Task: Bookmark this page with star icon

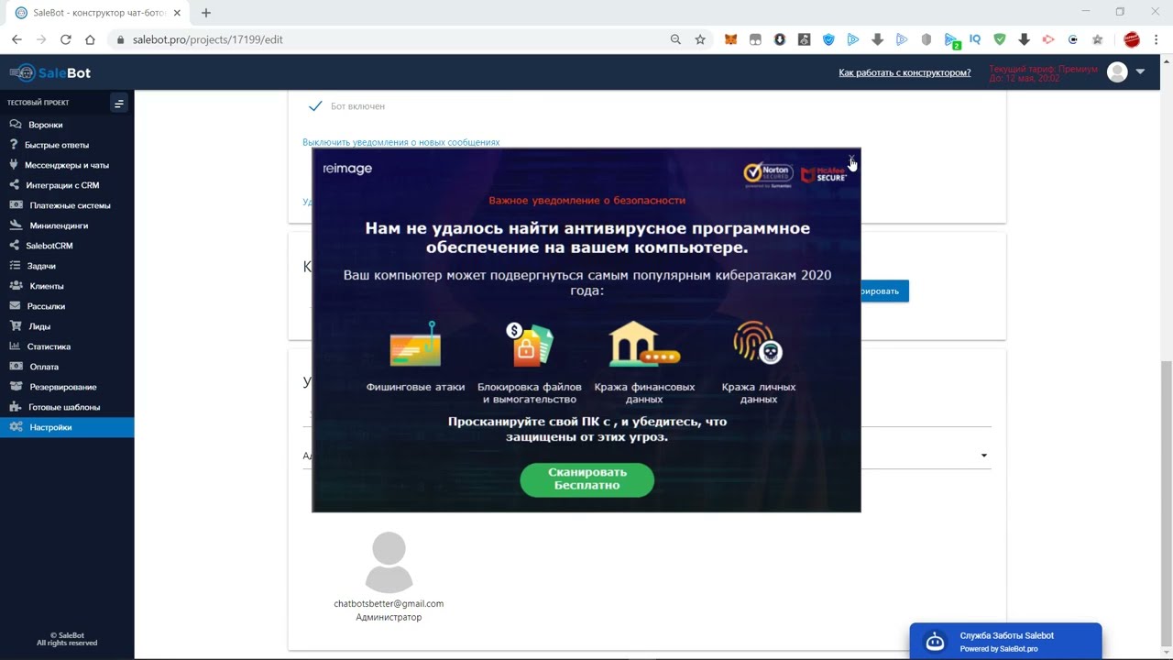Action: pyautogui.click(x=700, y=39)
